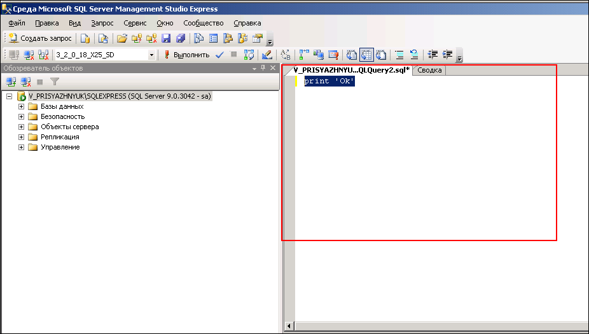Toggle Include Client Statistics icon
The image size is (589, 334).
coord(319,55)
